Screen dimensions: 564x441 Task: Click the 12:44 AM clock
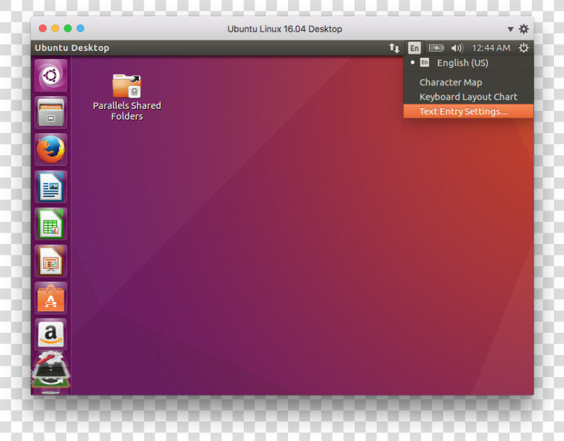pyautogui.click(x=491, y=48)
